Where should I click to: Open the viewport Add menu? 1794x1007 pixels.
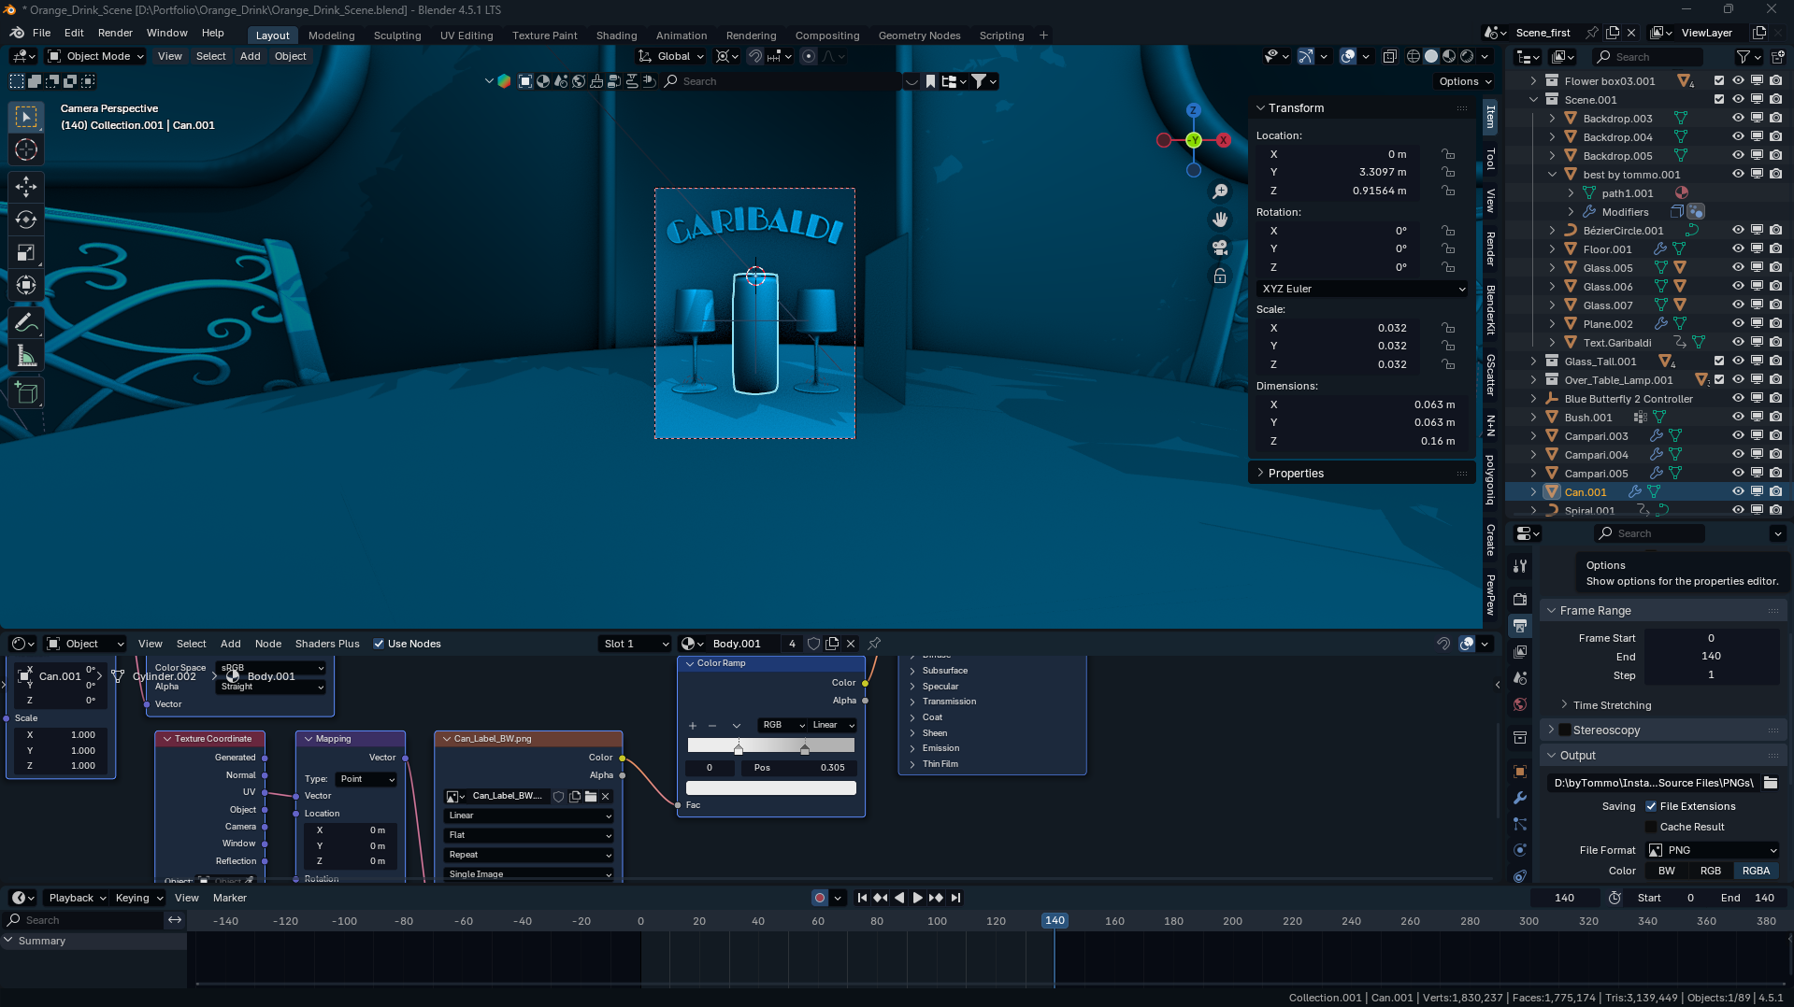[250, 56]
